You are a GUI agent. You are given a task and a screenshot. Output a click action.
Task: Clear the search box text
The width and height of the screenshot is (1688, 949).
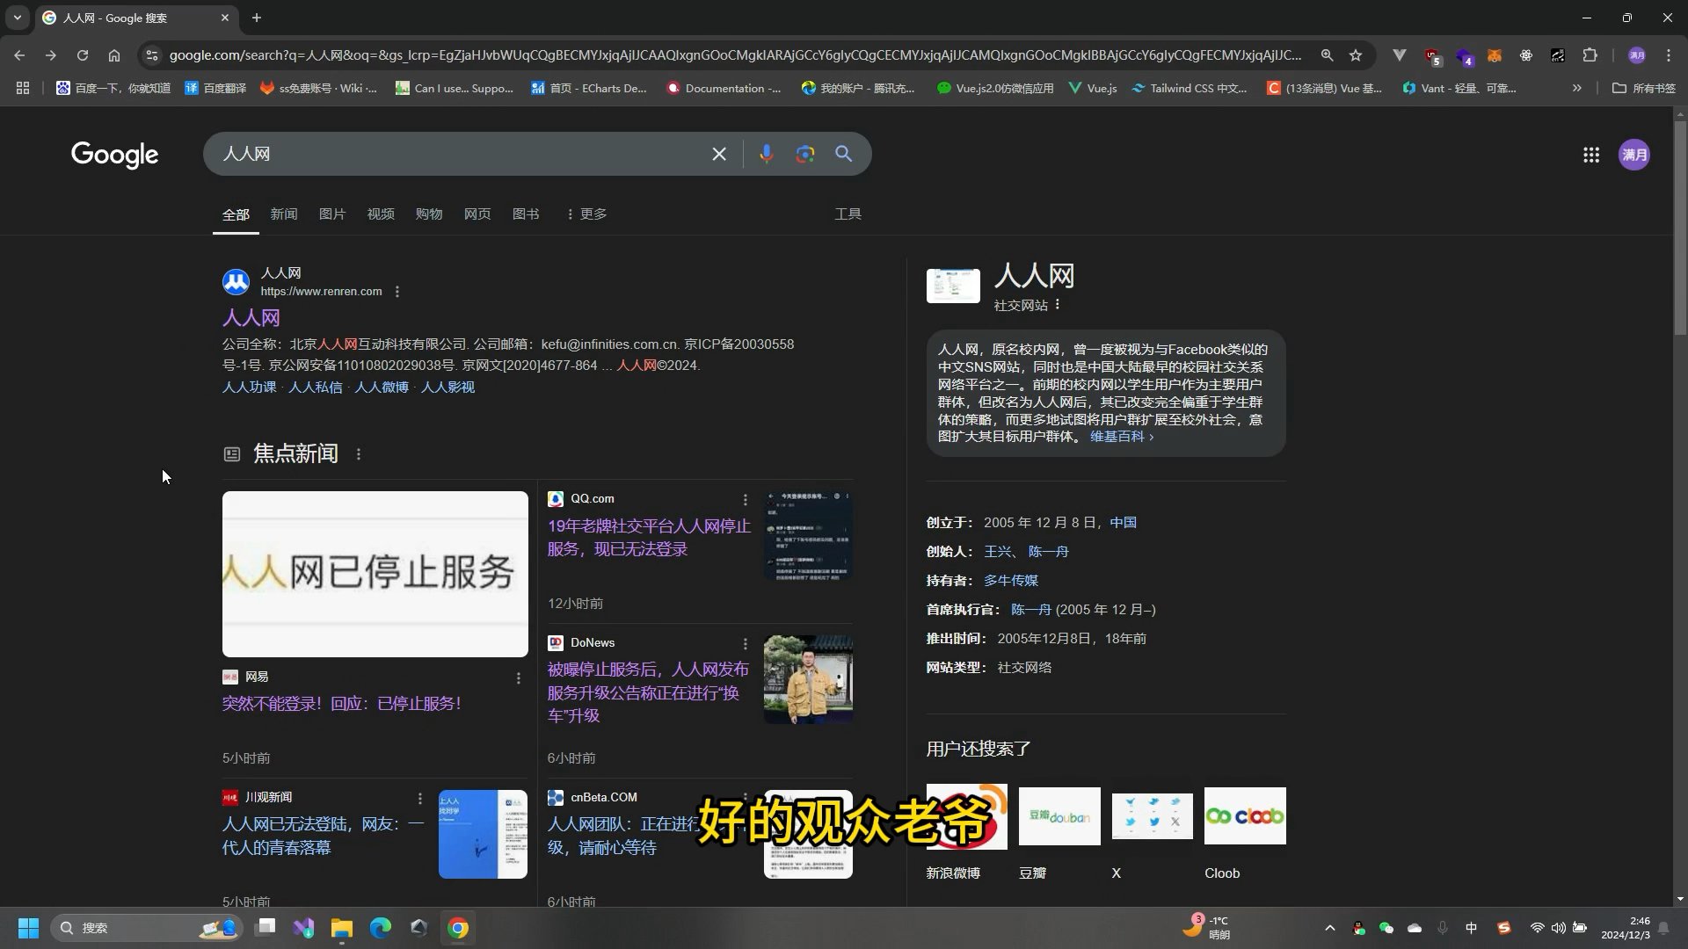tap(719, 154)
